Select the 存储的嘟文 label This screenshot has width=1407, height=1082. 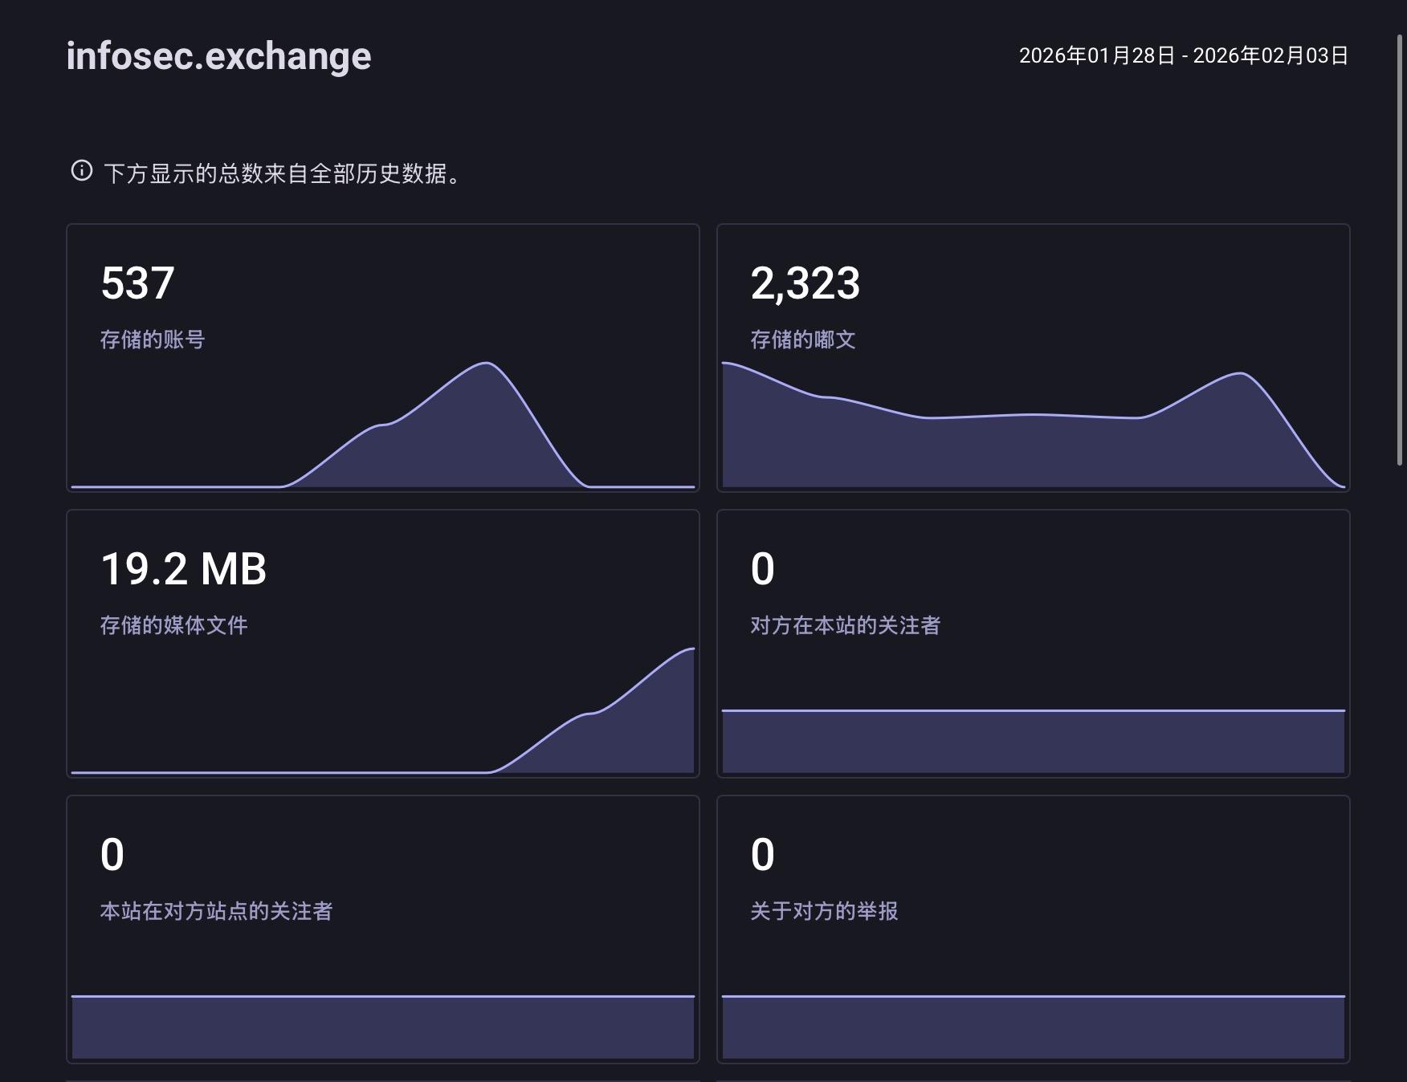[803, 340]
